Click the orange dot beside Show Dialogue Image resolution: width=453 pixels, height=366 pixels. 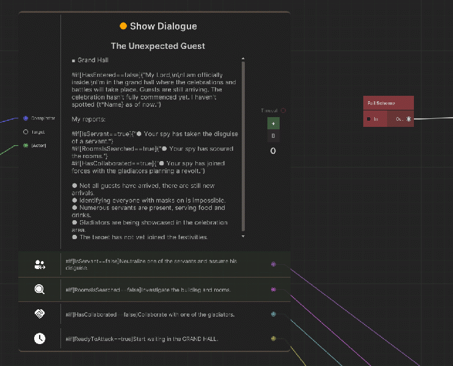(x=123, y=26)
